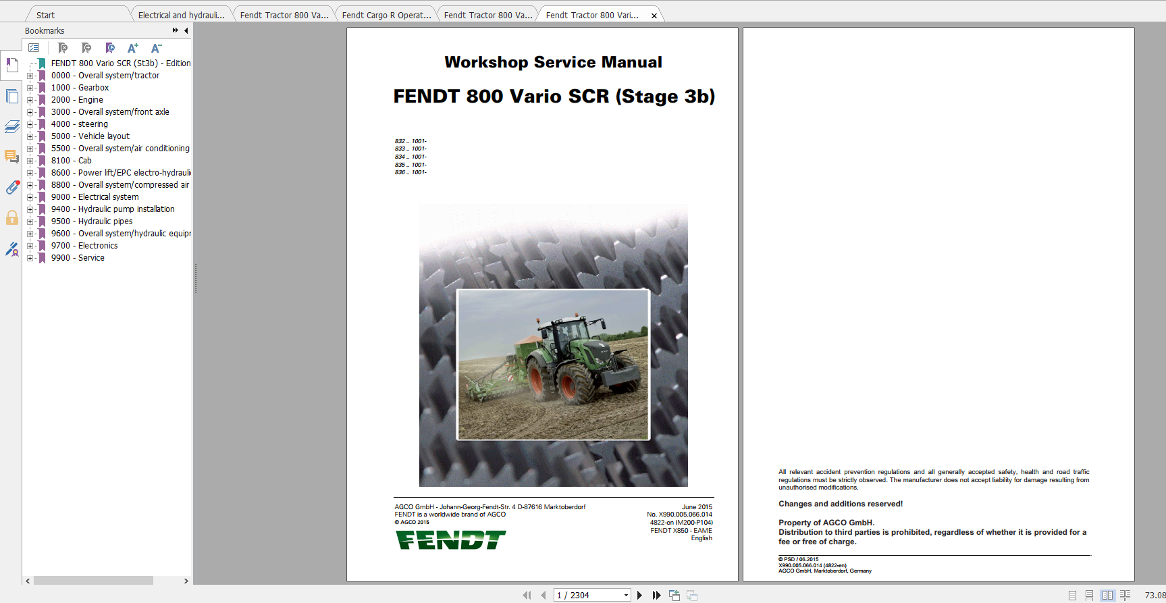Open the 5500 - Overall system/air conditioning bookmark

click(120, 149)
